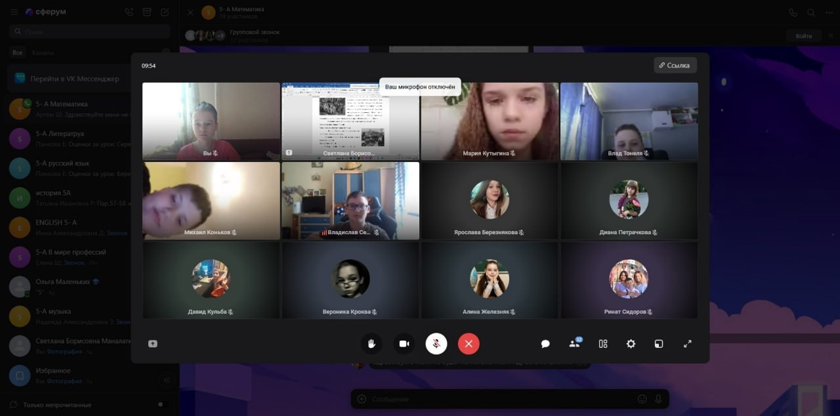Call from the chat header phone icon
The image size is (840, 416).
793,12
